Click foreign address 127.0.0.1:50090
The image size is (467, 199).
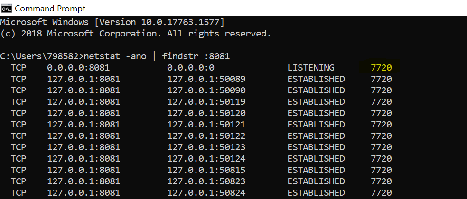click(x=206, y=90)
